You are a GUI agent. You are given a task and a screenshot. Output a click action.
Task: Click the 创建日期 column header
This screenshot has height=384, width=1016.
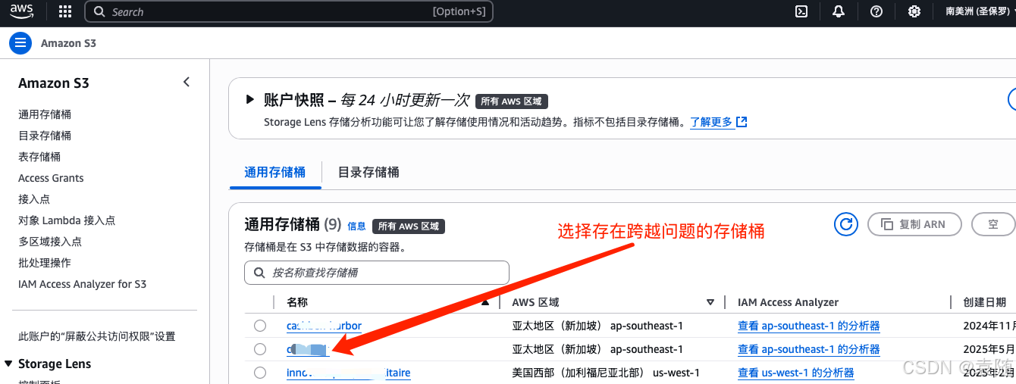[x=985, y=302]
